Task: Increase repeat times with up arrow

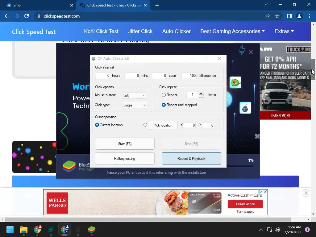Action: tap(201, 93)
